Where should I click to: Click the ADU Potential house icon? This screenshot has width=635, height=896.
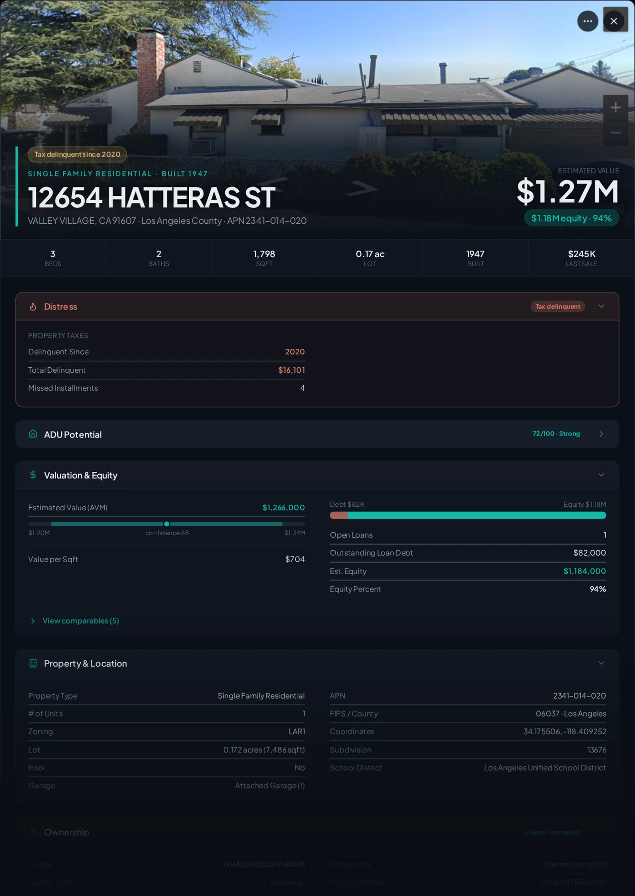coord(33,434)
